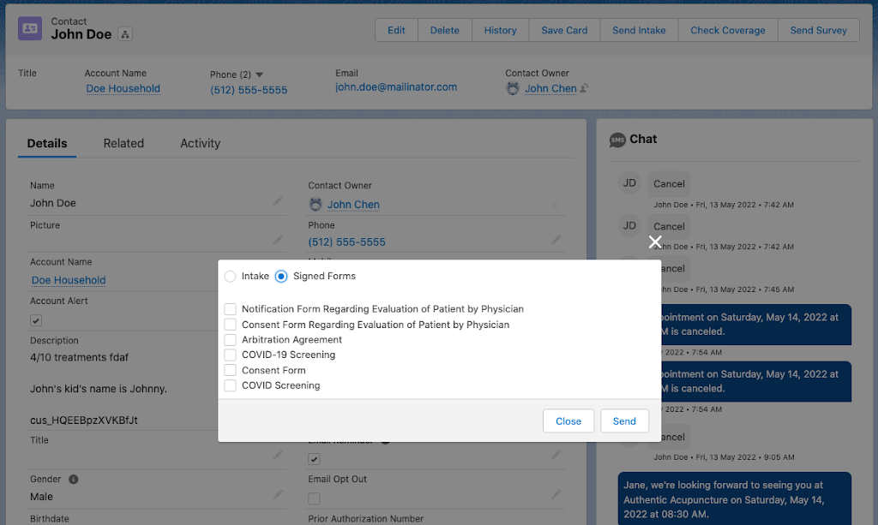Image resolution: width=878 pixels, height=525 pixels.
Task: Click Send in the forms dialog
Action: 624,421
